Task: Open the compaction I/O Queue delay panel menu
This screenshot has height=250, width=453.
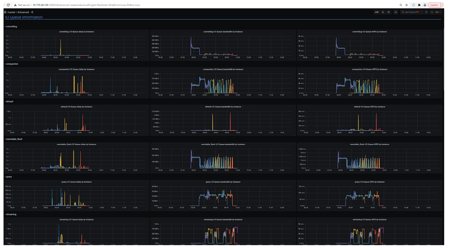Action: [x=77, y=69]
